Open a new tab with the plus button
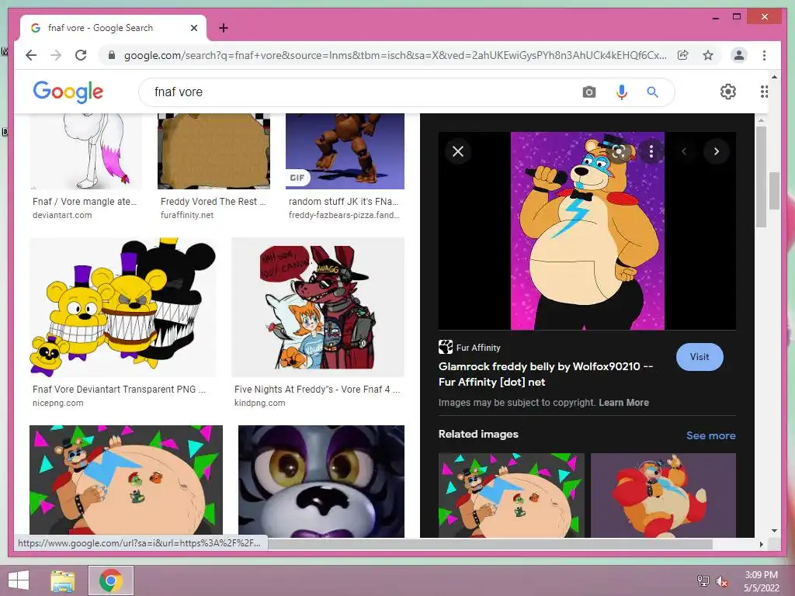The image size is (795, 596). pyautogui.click(x=224, y=28)
